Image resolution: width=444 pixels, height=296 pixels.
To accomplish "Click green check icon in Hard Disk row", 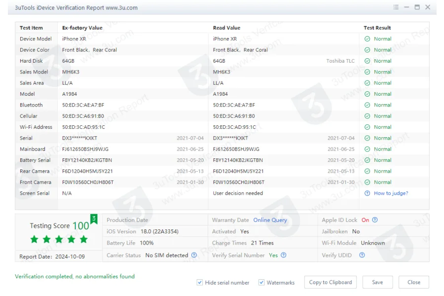I will (x=367, y=61).
